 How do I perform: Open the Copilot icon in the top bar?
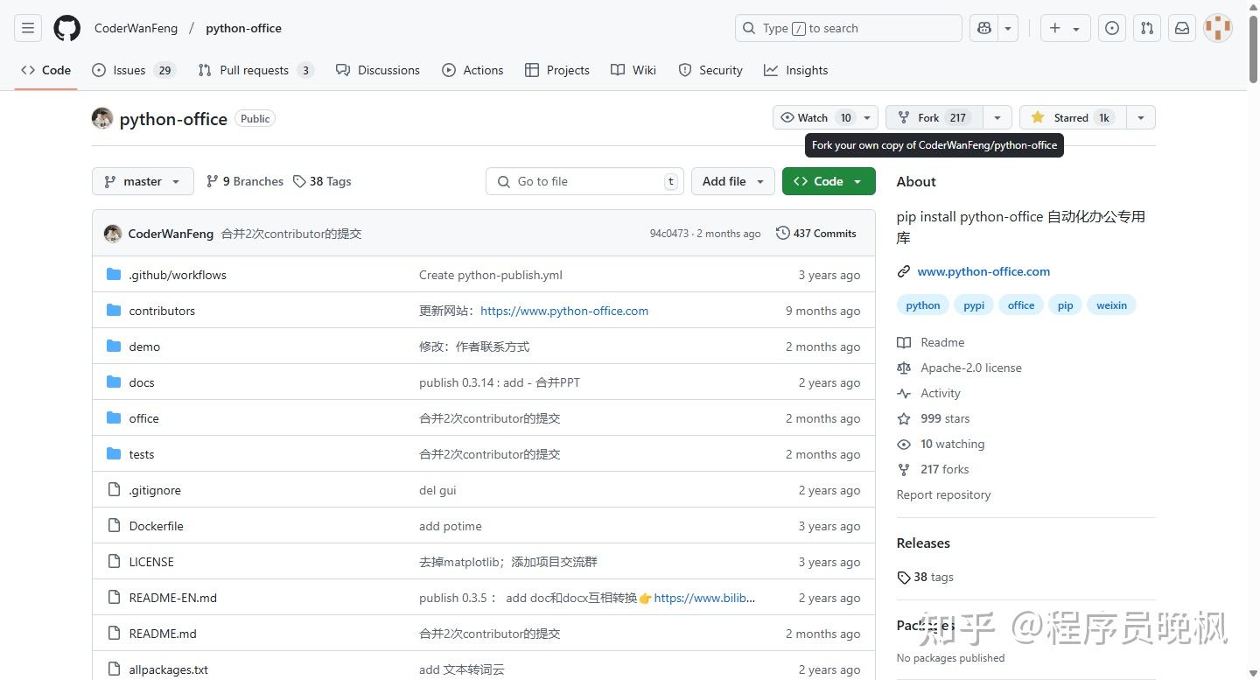pos(983,27)
